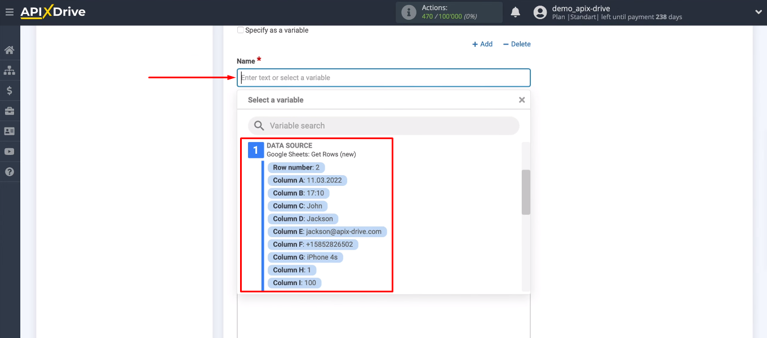Click inside the Name input field
The image size is (767, 338).
(x=383, y=77)
